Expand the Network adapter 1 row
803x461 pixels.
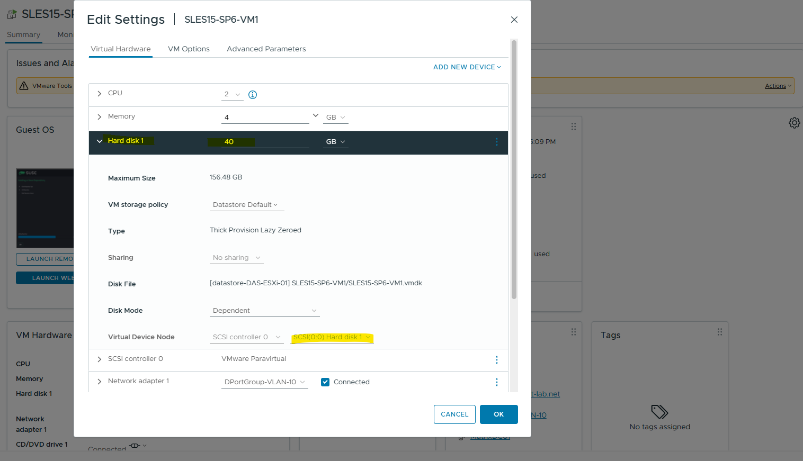click(x=99, y=382)
